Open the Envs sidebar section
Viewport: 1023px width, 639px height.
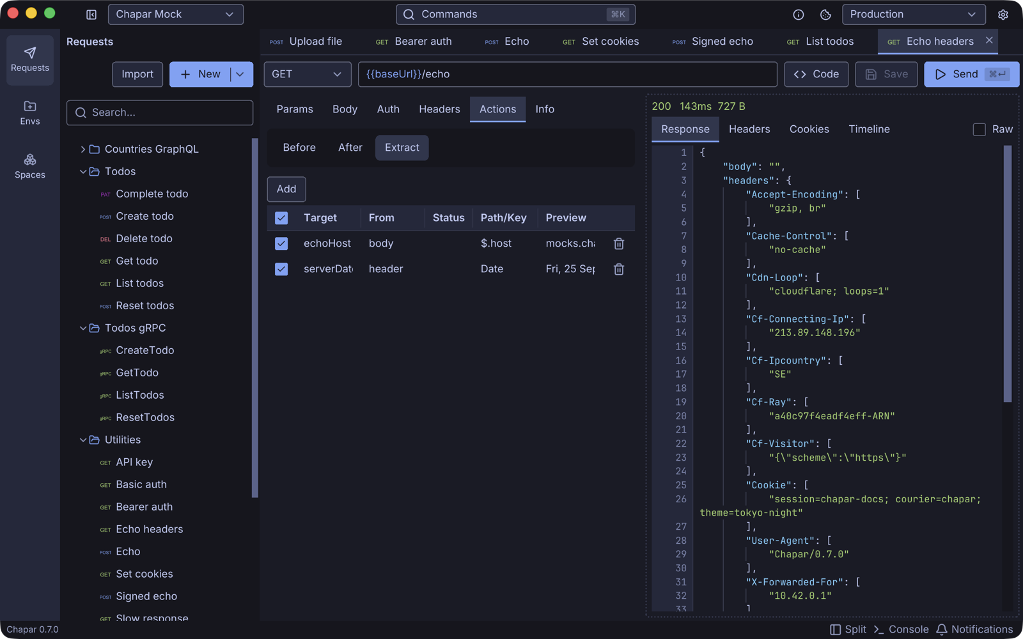[30, 113]
